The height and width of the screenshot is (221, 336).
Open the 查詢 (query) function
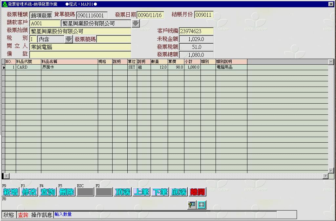(48, 192)
